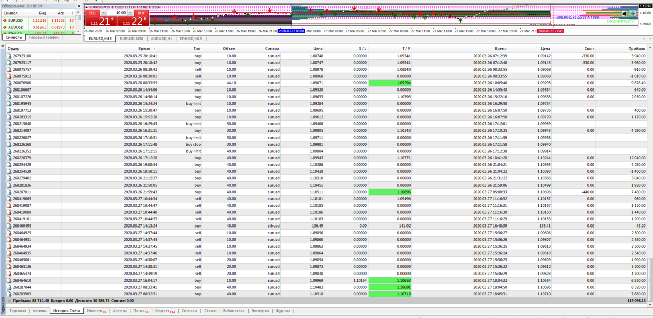Viewport: 653px width, 318px height.
Task: Increase volume with arrow right of 40.00
Action: [x=131, y=13]
